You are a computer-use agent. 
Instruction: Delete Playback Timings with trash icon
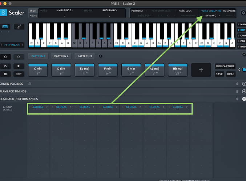point(237,92)
